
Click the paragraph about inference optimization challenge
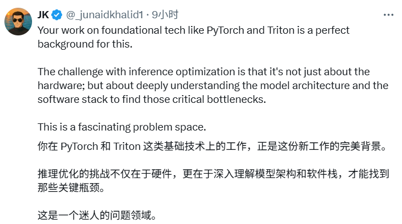210,86
